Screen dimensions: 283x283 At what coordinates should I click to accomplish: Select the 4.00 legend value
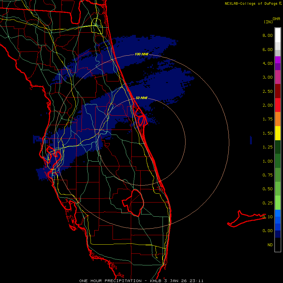coord(268,63)
